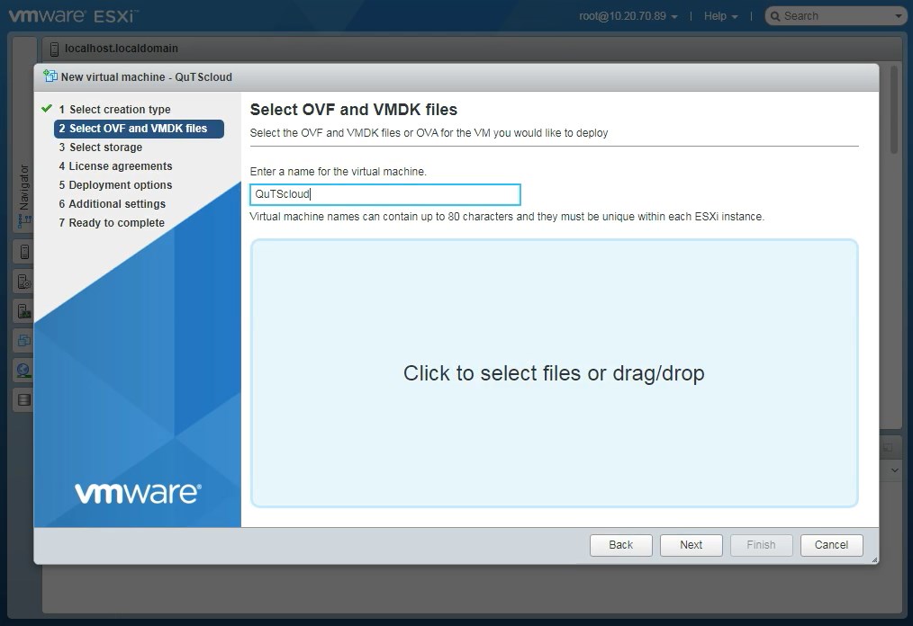Click the localhost.localdomain title text

click(122, 49)
